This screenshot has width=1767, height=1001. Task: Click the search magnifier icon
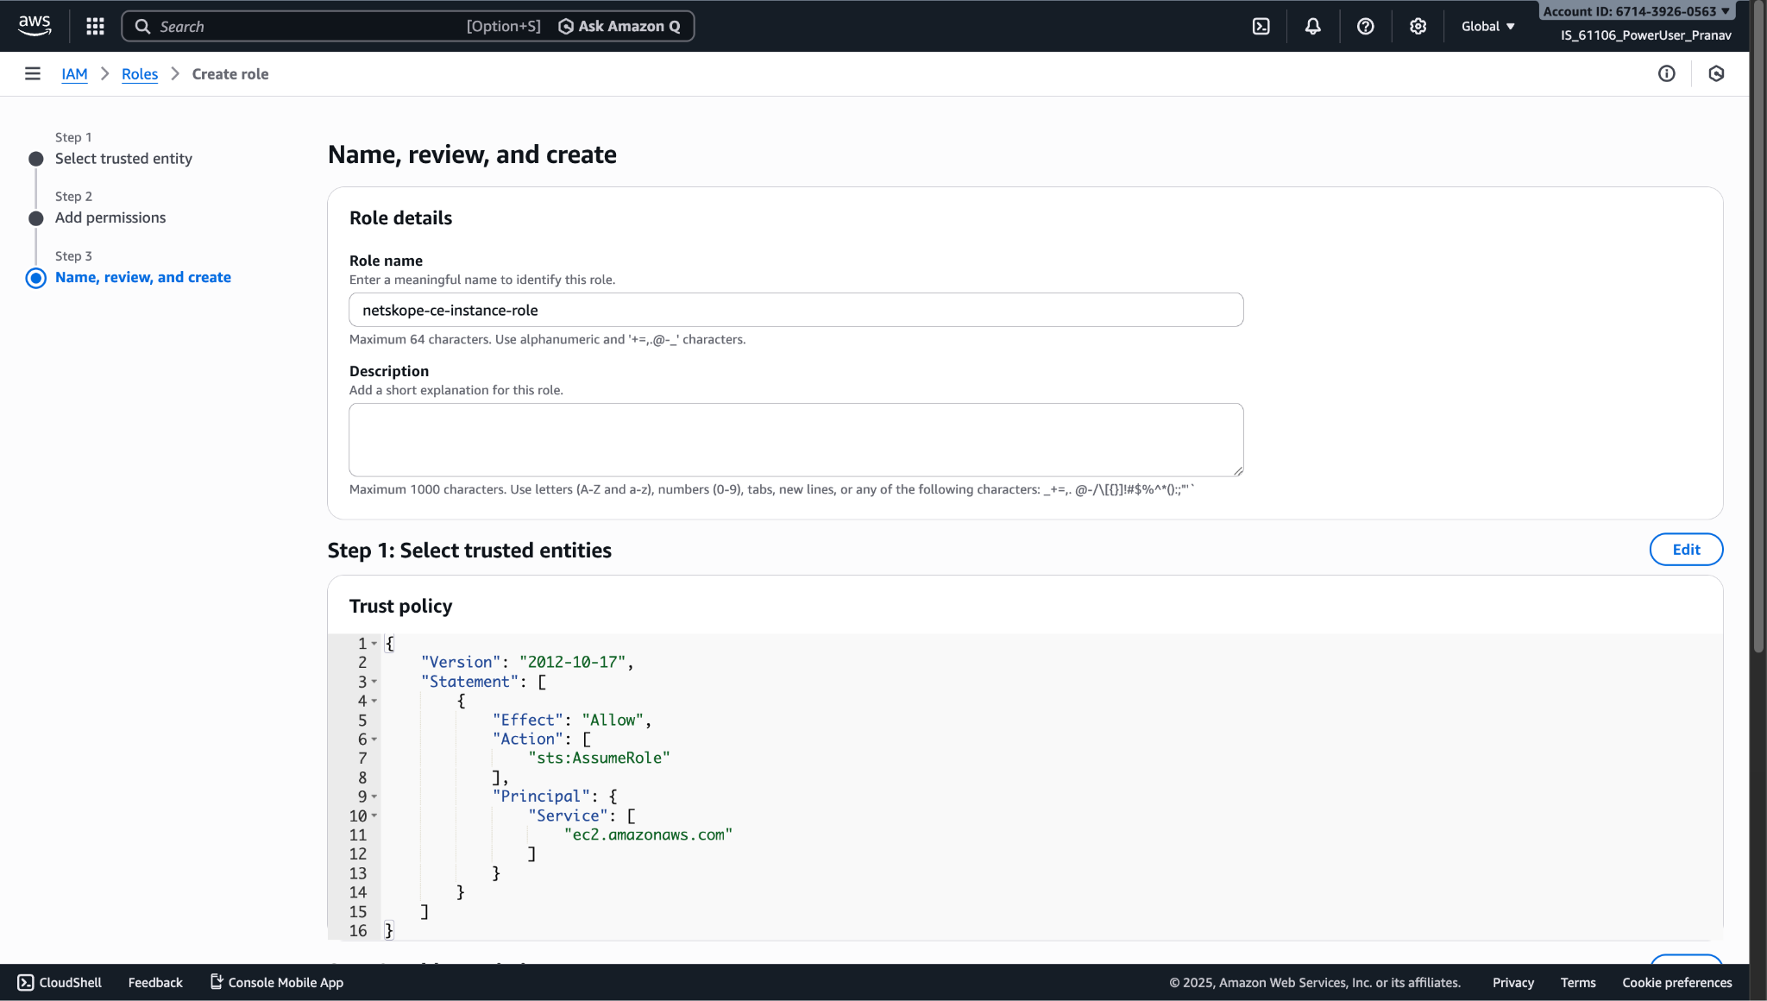pyautogui.click(x=142, y=27)
